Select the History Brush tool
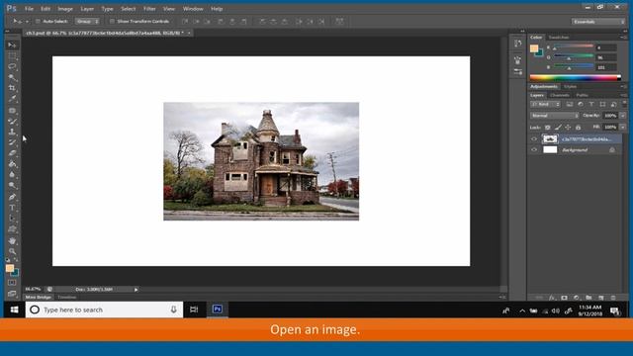 coord(12,142)
